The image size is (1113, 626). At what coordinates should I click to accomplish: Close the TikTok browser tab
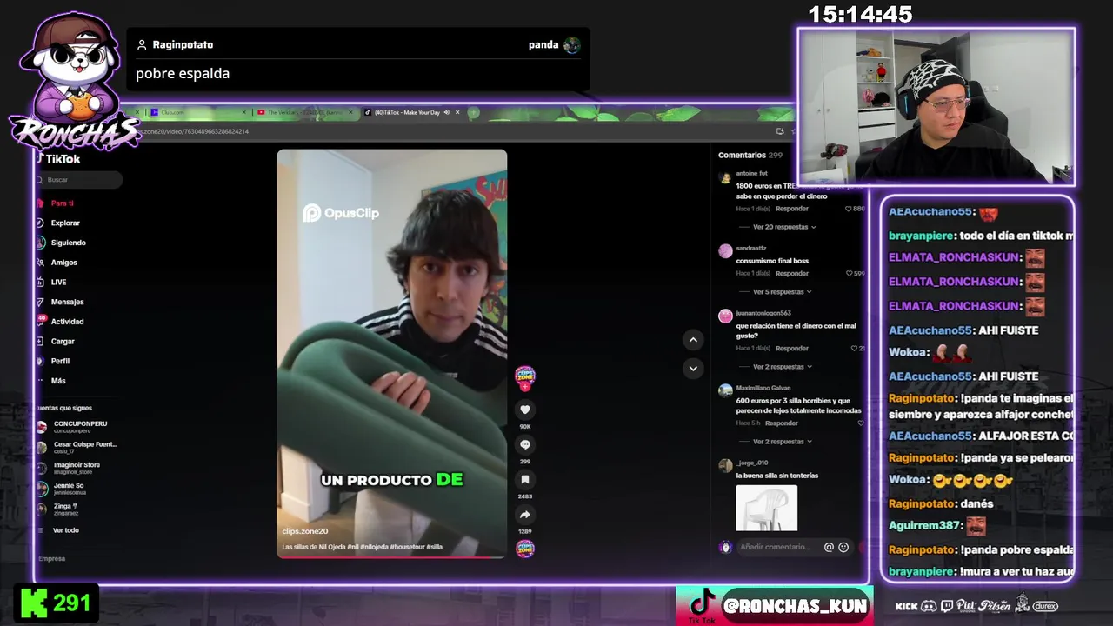click(458, 112)
